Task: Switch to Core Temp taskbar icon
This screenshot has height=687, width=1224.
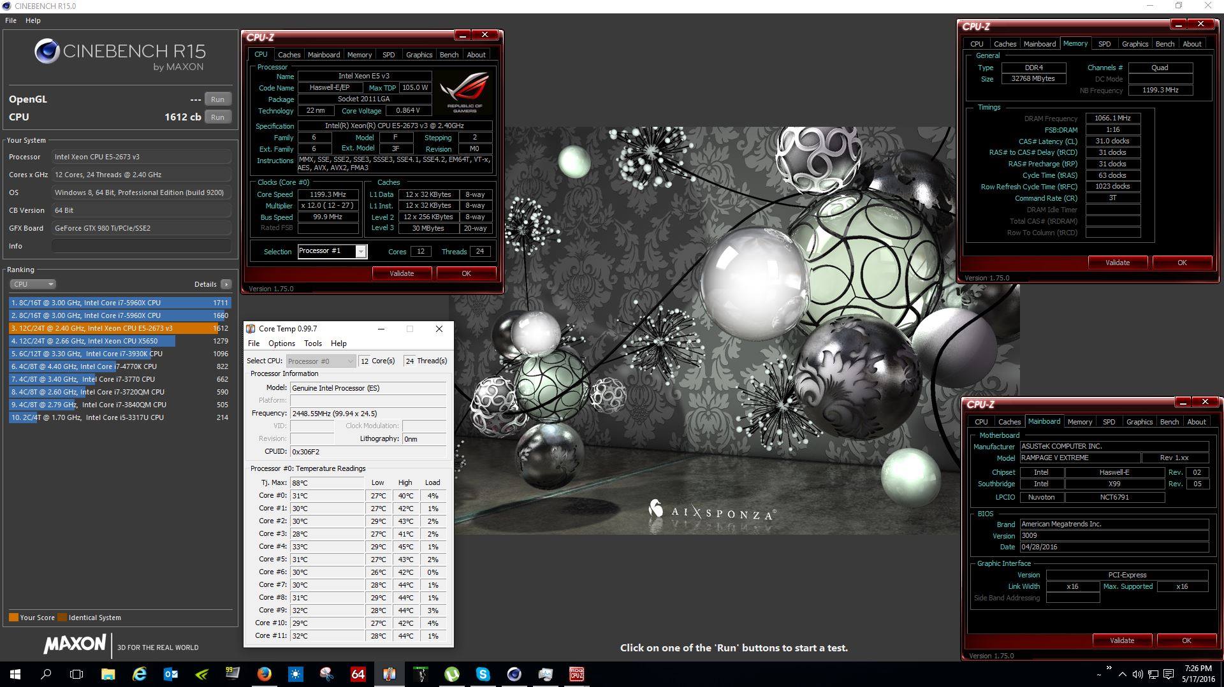Action: (389, 674)
